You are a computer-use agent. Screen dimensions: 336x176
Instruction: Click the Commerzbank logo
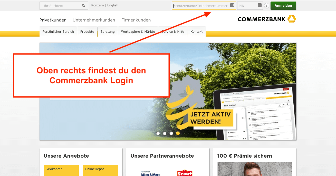[267, 19]
